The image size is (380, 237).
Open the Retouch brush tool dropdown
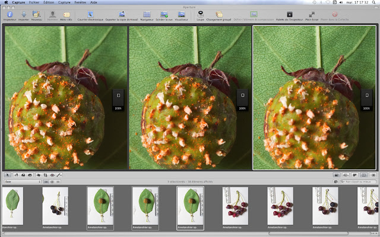pos(59,175)
